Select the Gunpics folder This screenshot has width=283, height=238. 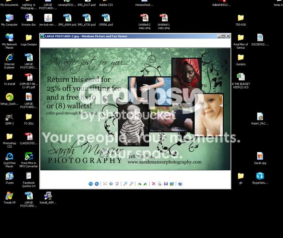240,60
